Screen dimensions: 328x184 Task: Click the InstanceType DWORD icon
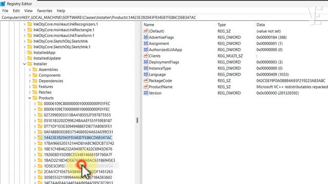[146, 68]
